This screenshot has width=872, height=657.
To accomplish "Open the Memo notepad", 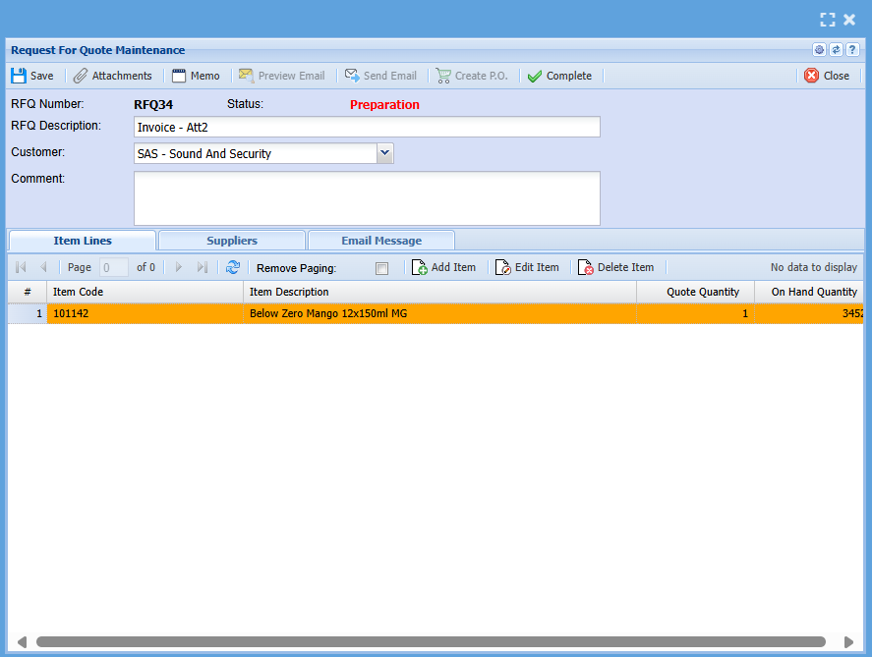I will click(196, 76).
